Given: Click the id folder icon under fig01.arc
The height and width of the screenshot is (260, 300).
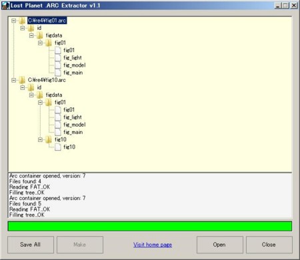Looking at the screenshot, I should click(31, 28).
